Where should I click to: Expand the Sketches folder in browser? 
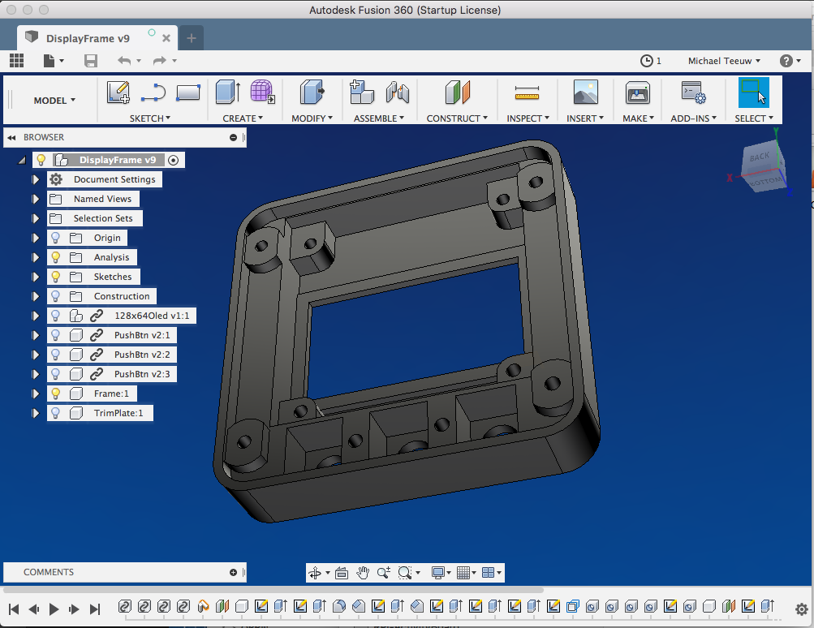point(35,277)
